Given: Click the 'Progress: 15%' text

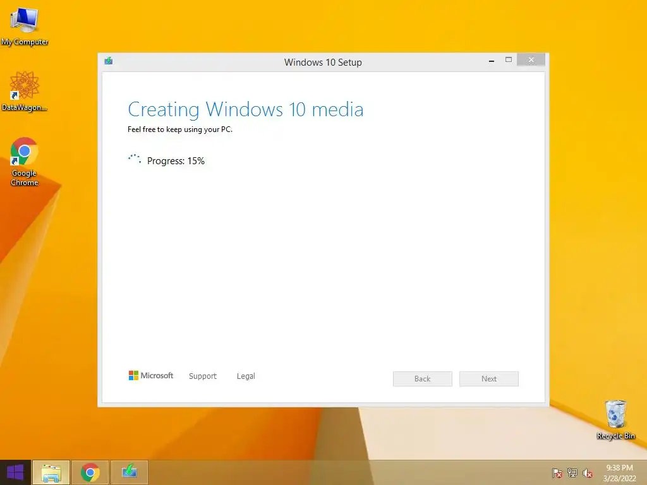Looking at the screenshot, I should pos(176,161).
